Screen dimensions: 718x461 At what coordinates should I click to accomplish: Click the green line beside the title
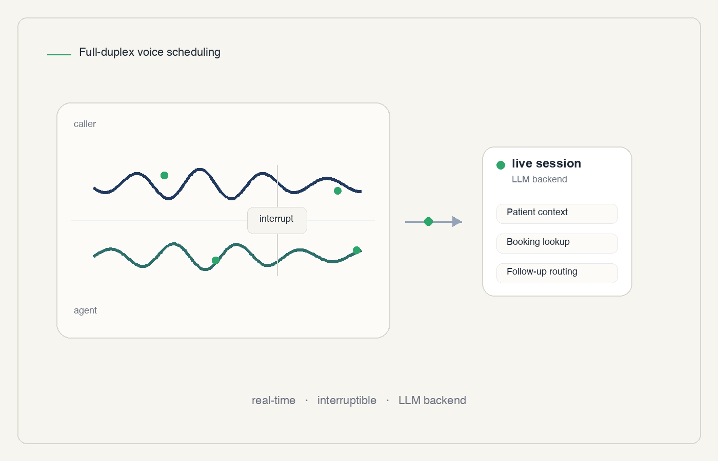point(59,54)
